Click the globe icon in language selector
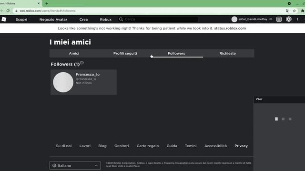Viewport: 305px width, 171px height. (54, 166)
